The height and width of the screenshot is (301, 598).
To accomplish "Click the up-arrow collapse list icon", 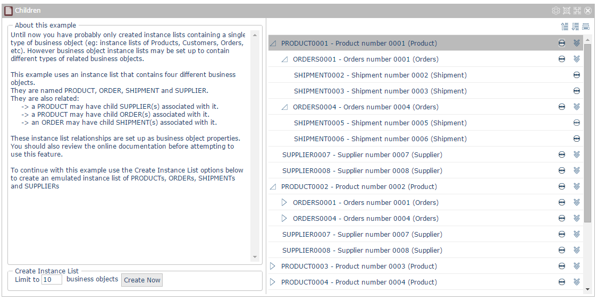I will pyautogui.click(x=565, y=27).
